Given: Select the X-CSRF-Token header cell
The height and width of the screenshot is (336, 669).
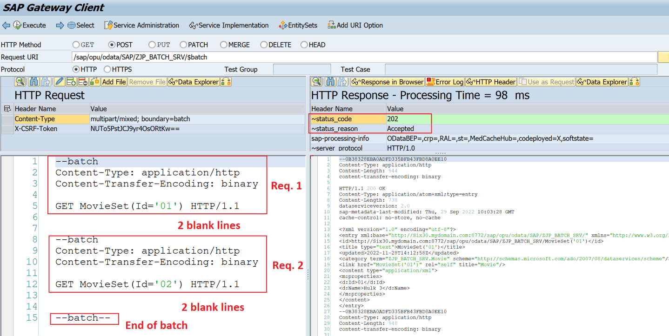Looking at the screenshot, I should pos(52,129).
